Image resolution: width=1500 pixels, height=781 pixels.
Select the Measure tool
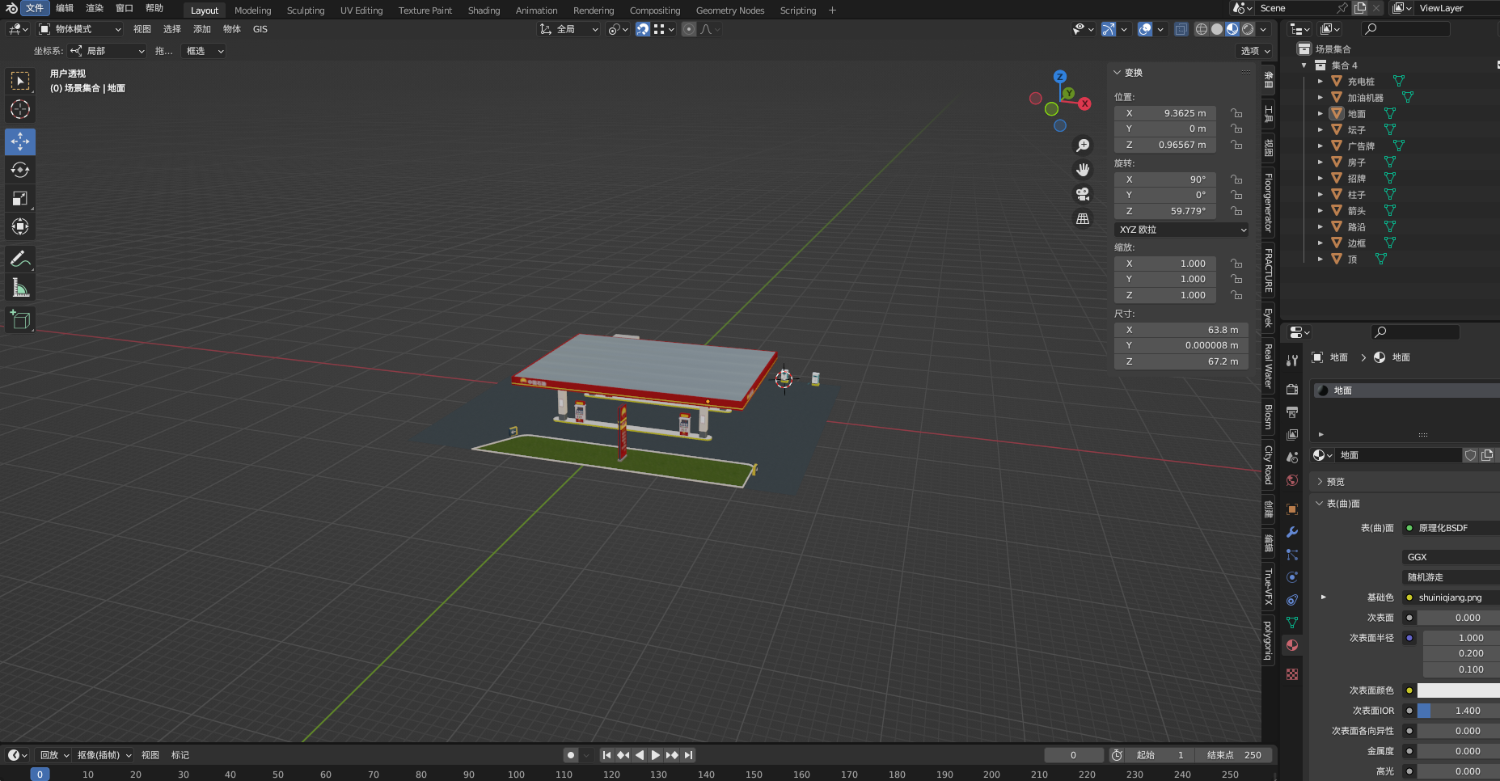(20, 288)
